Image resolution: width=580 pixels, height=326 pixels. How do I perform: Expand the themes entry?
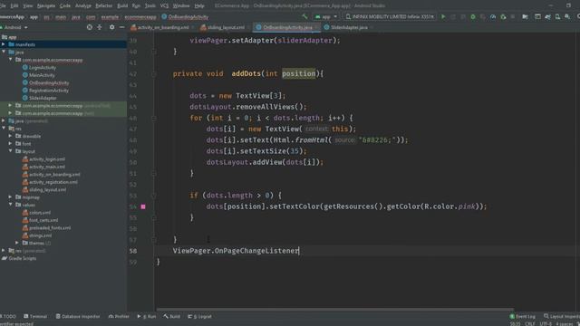17,243
